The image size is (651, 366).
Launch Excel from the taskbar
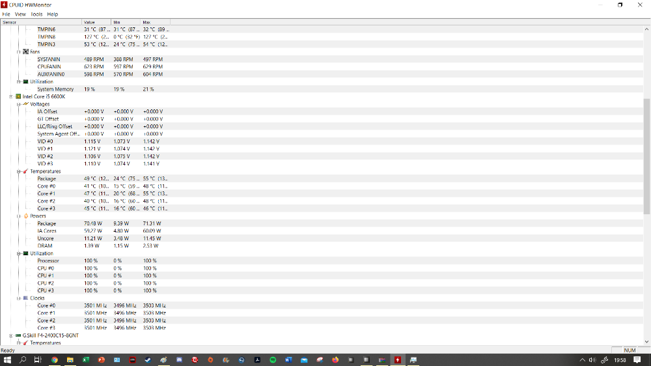coord(85,359)
